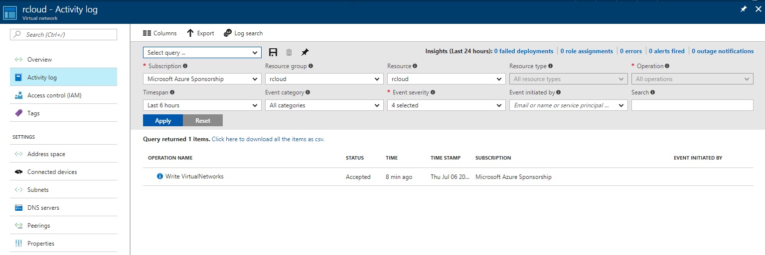The height and width of the screenshot is (255, 765).
Task: Click the Properties bars icon
Action: [18, 244]
